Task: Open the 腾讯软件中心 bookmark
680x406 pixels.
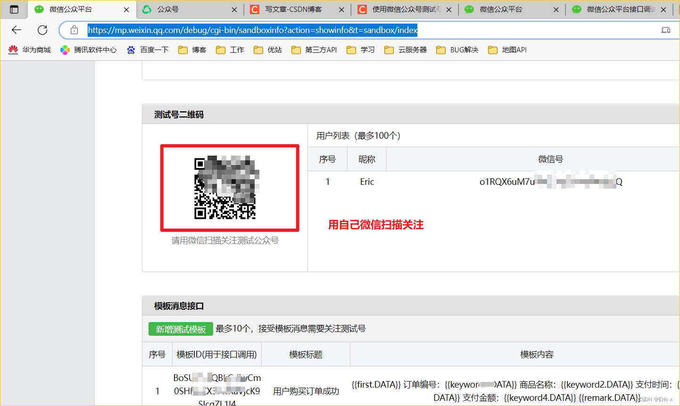Action: [88, 50]
